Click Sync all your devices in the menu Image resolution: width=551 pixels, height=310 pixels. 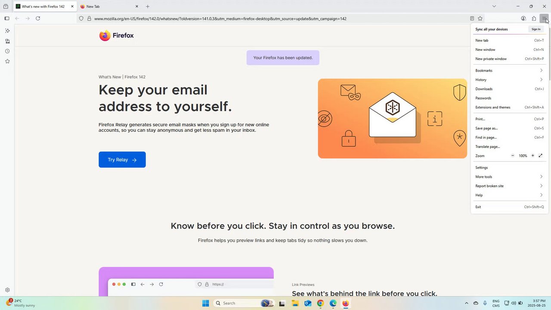coord(492,29)
